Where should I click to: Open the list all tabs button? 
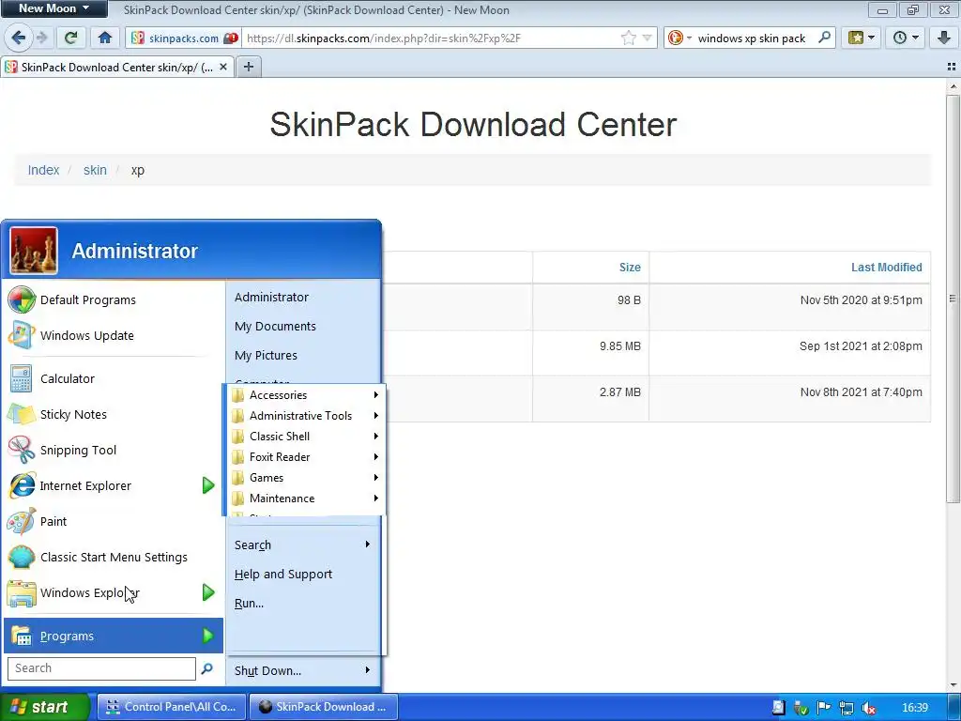point(952,67)
